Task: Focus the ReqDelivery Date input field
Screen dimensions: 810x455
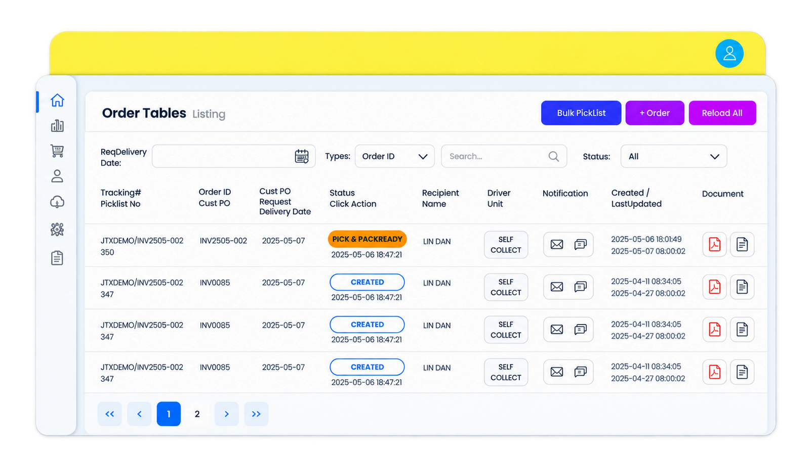Action: tap(234, 156)
